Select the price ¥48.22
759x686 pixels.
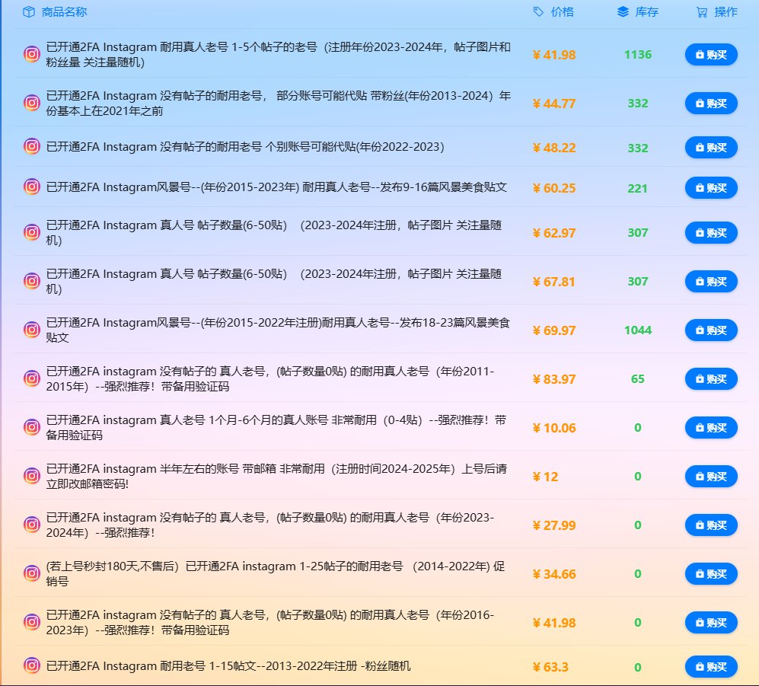coord(553,148)
